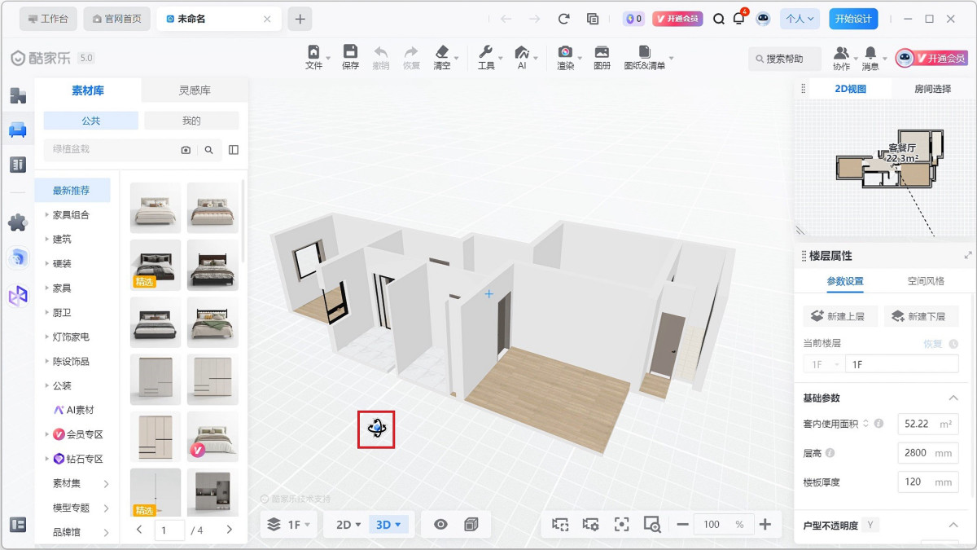The width and height of the screenshot is (977, 550).
Task: Open the 1F floor dropdown
Action: 290,524
